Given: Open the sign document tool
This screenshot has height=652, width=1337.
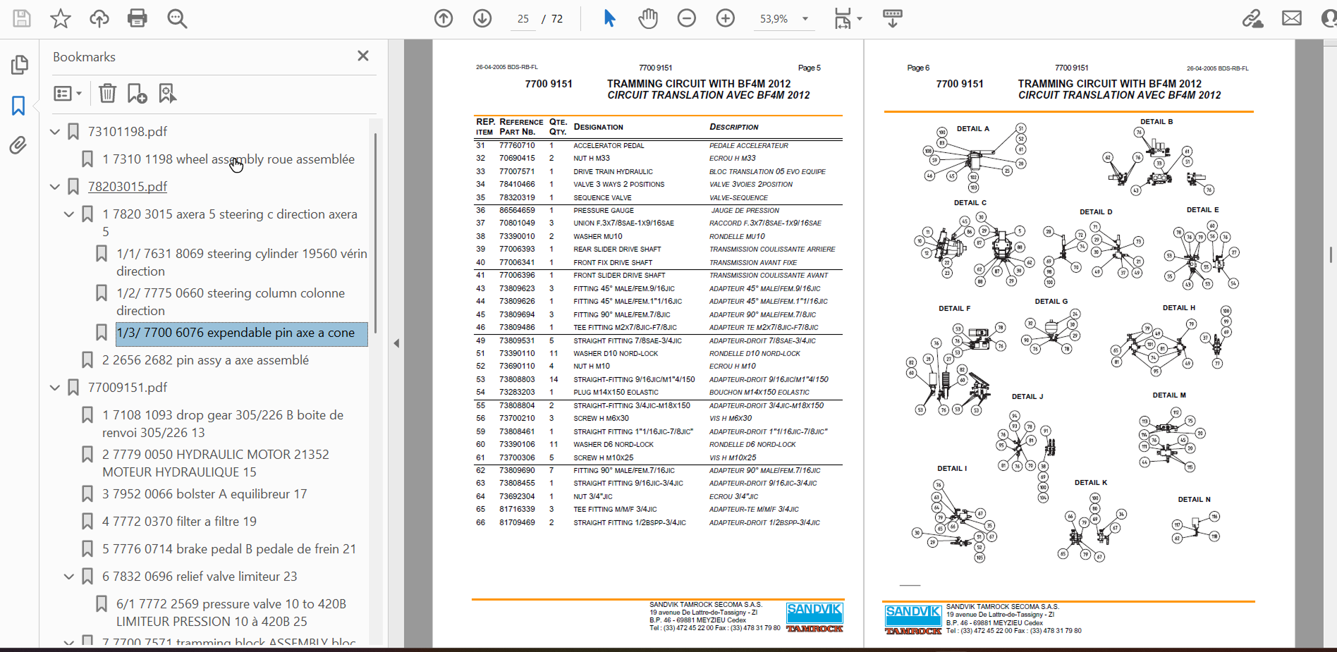Looking at the screenshot, I should (x=1252, y=18).
